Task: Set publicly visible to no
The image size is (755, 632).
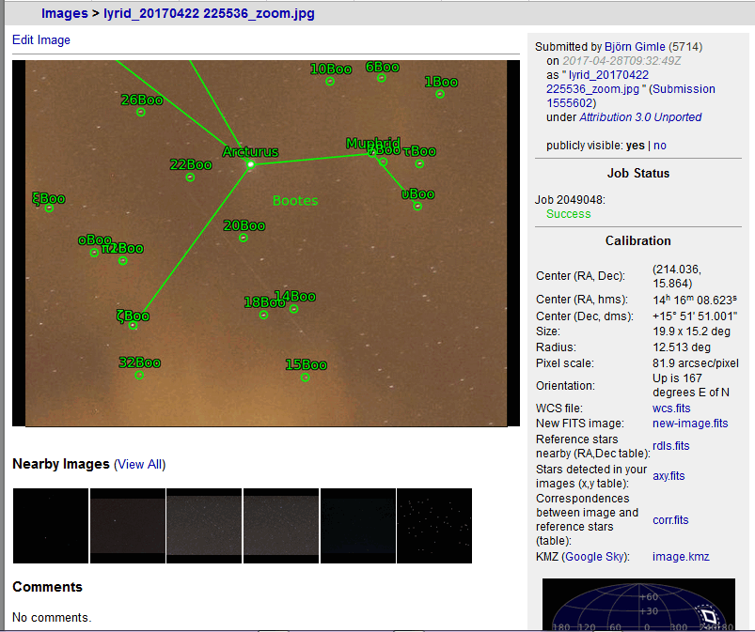Action: (660, 146)
